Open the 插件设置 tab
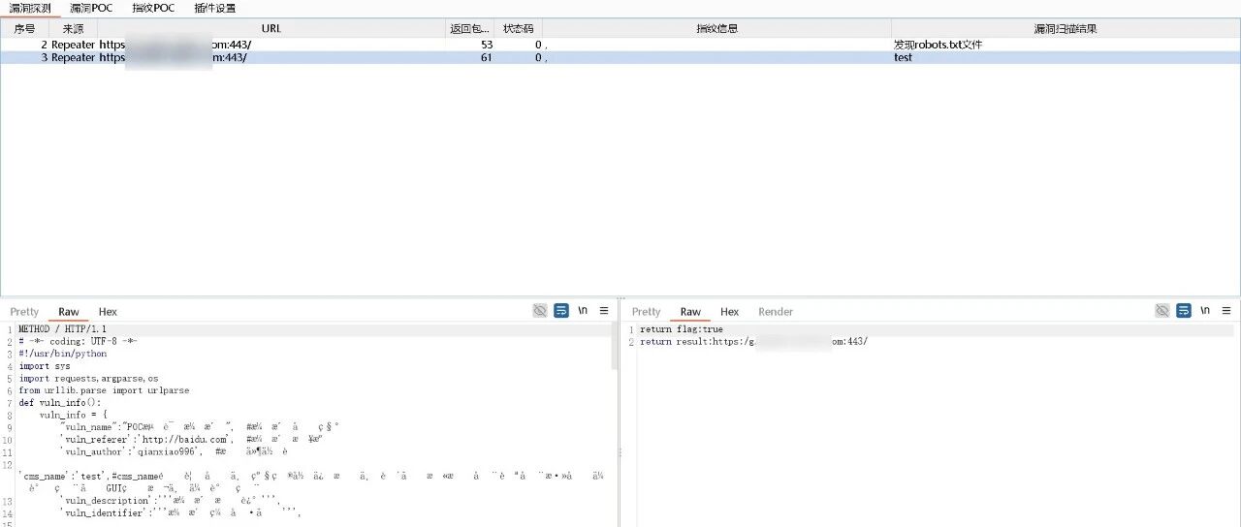This screenshot has width=1241, height=527. click(214, 8)
